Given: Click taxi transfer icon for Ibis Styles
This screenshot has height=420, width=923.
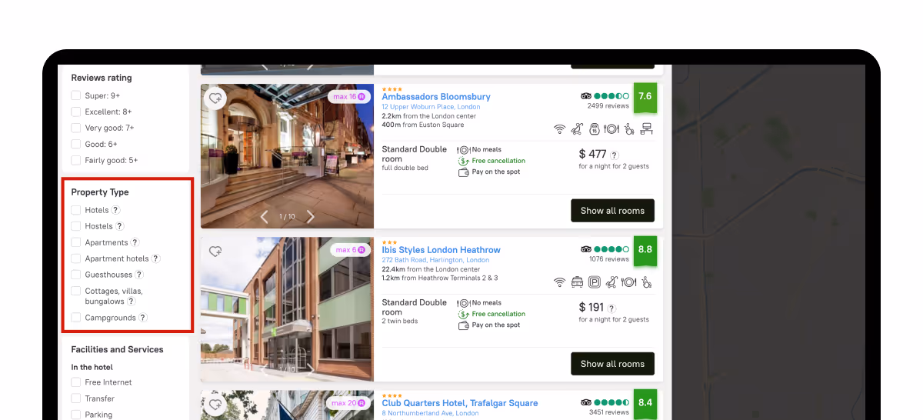Looking at the screenshot, I should tap(577, 282).
